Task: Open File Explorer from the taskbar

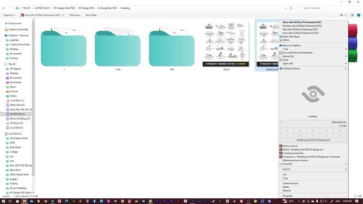Action: tap(24, 201)
